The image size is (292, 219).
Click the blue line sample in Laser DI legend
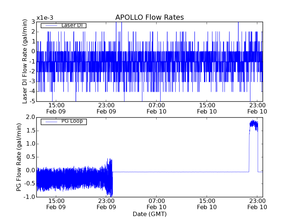click(x=49, y=26)
